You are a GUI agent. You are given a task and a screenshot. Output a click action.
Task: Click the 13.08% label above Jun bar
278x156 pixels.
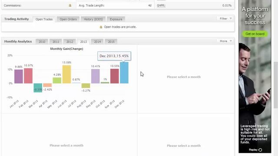pyautogui.click(x=66, y=62)
